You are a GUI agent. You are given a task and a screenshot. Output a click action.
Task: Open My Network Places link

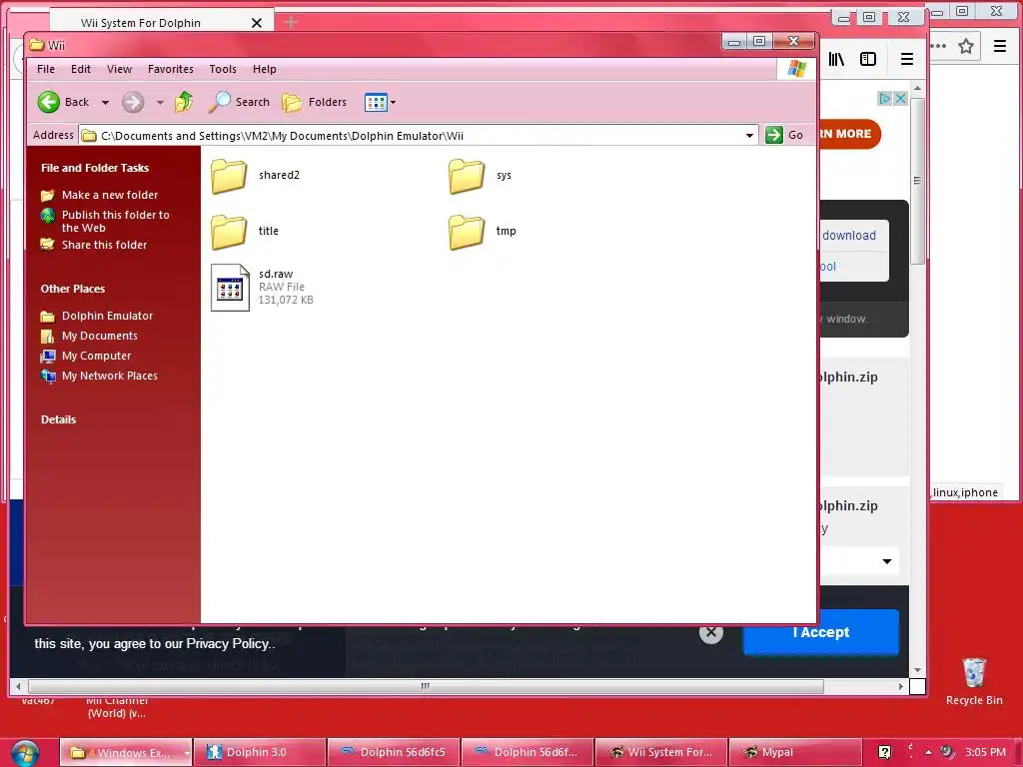click(x=110, y=376)
